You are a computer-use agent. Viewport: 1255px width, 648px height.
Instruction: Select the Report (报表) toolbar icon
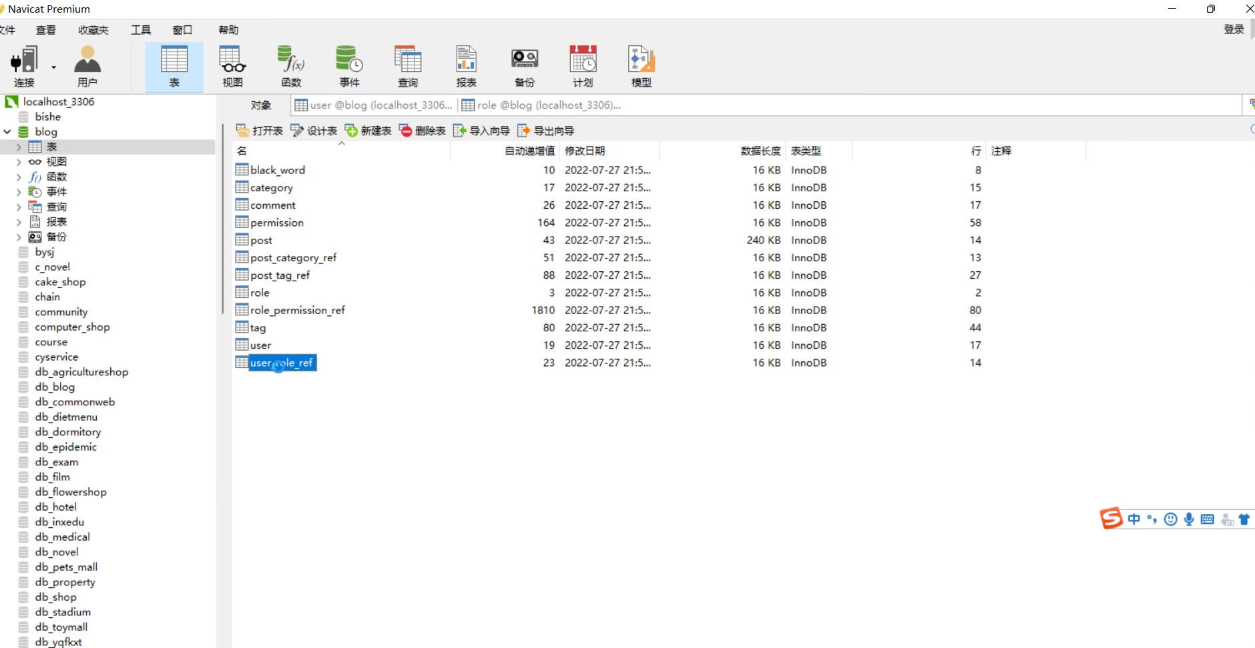pyautogui.click(x=466, y=67)
